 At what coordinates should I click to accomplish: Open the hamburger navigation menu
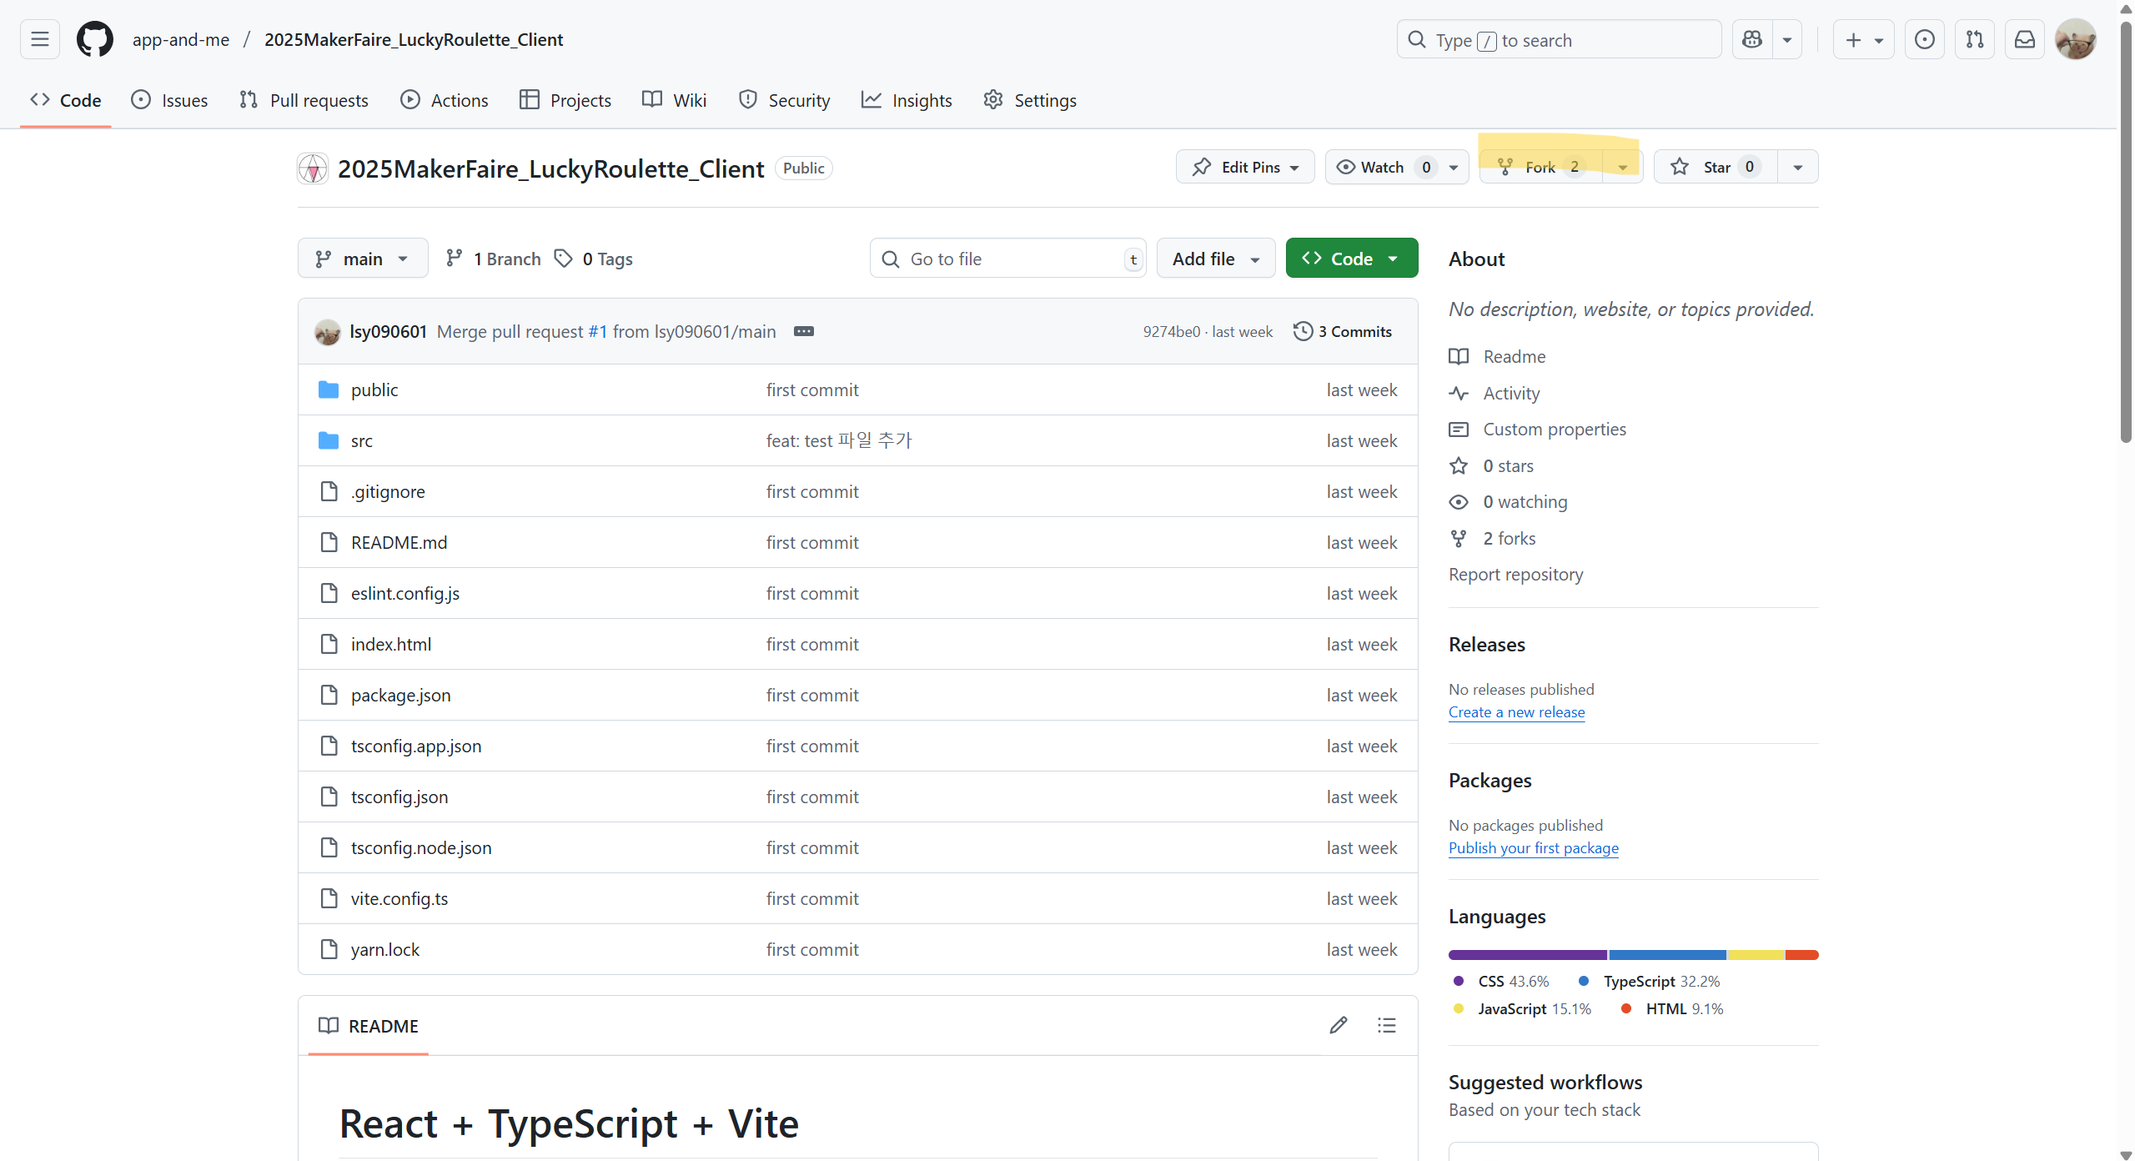tap(39, 39)
